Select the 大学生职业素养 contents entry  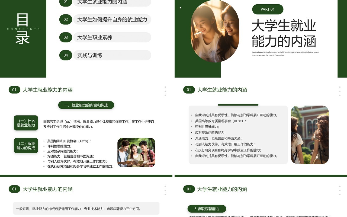[x=112, y=37]
